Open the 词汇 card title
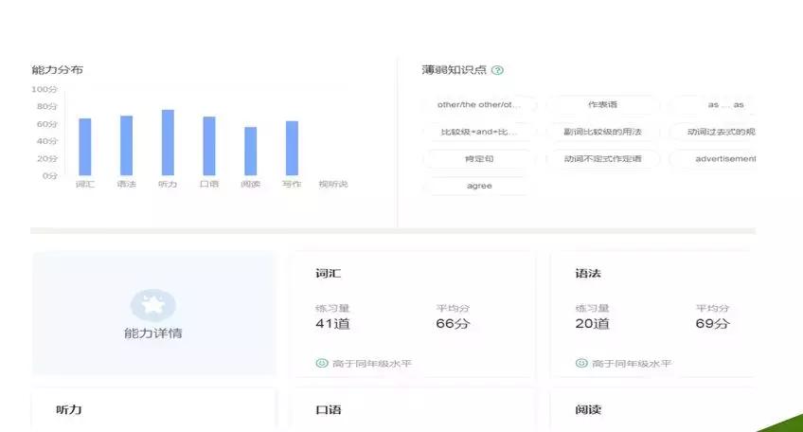The height and width of the screenshot is (432, 803). click(x=329, y=273)
